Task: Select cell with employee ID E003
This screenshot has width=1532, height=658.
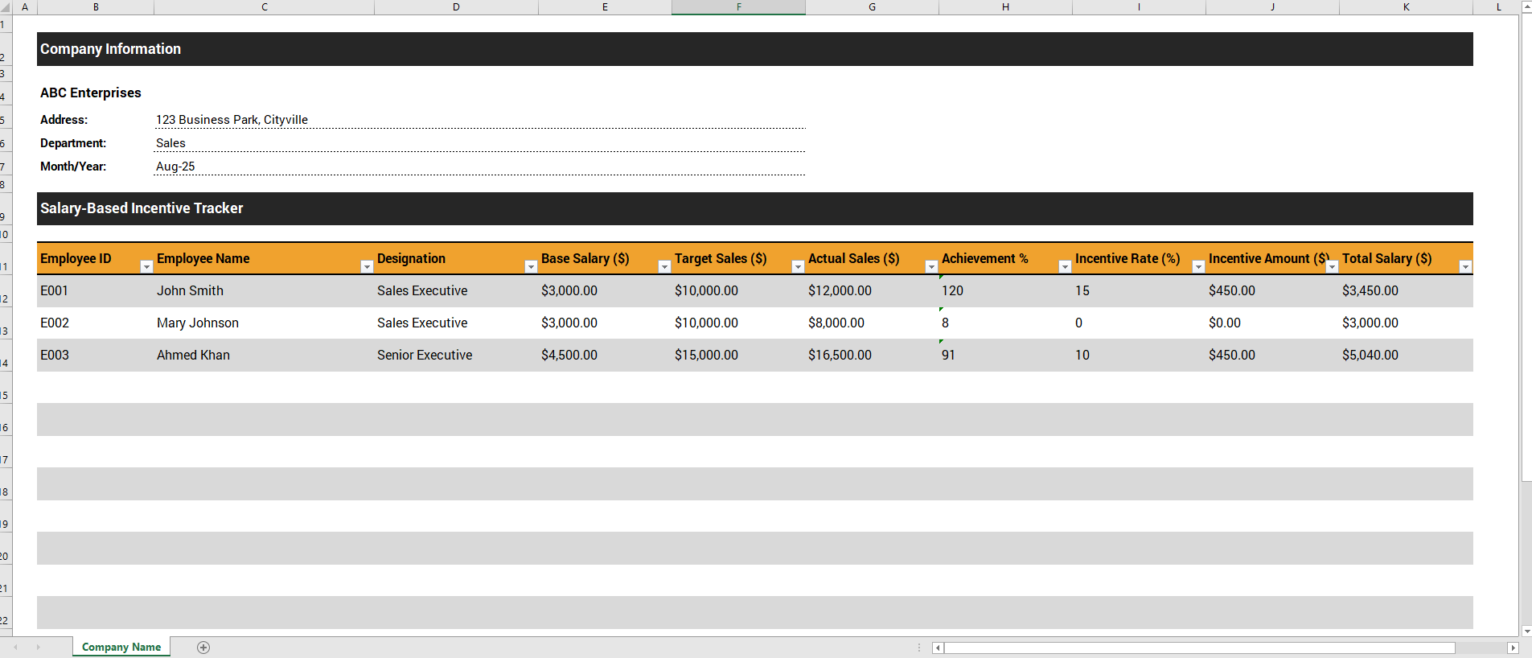Action: (x=95, y=355)
